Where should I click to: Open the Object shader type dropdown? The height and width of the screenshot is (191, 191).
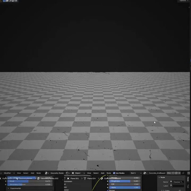coord(78,173)
